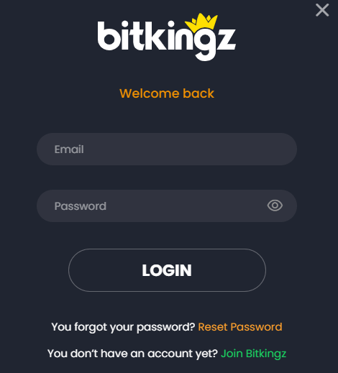Image resolution: width=338 pixels, height=373 pixels.
Task: Open the Reset Password link
Action: pyautogui.click(x=240, y=327)
